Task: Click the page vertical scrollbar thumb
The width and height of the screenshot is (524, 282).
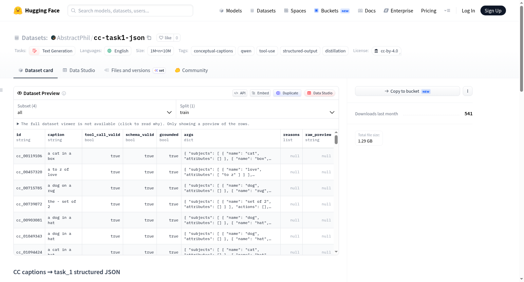Action: [x=521, y=48]
